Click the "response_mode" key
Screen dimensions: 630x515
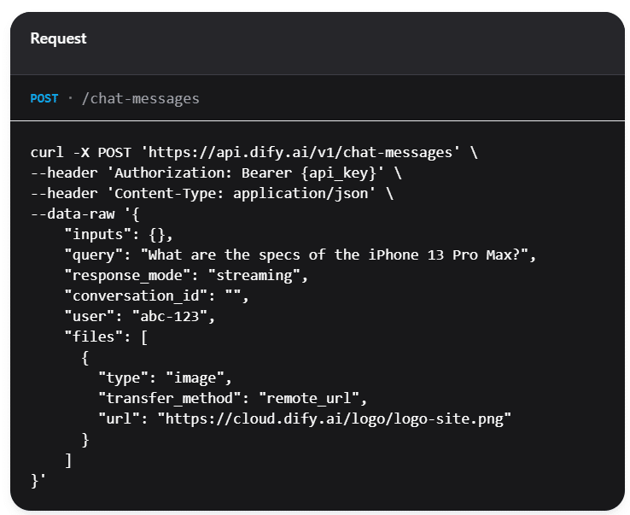pos(127,275)
